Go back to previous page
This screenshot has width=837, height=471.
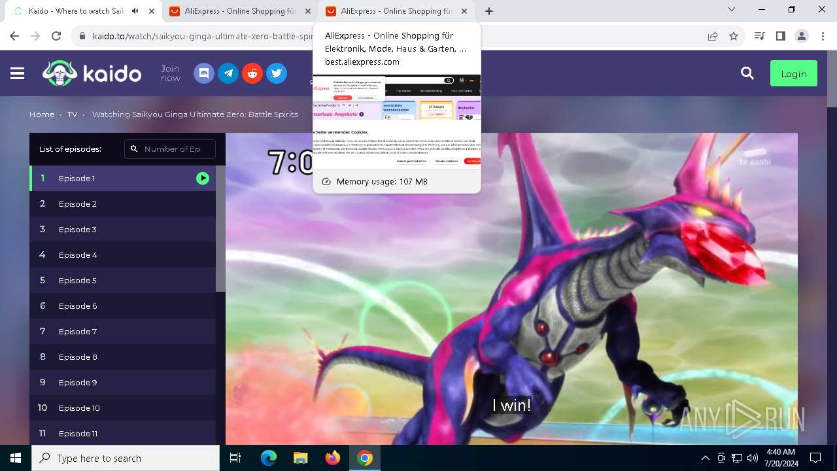[x=14, y=36]
